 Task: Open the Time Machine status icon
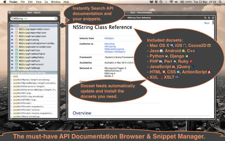tap(161, 2)
